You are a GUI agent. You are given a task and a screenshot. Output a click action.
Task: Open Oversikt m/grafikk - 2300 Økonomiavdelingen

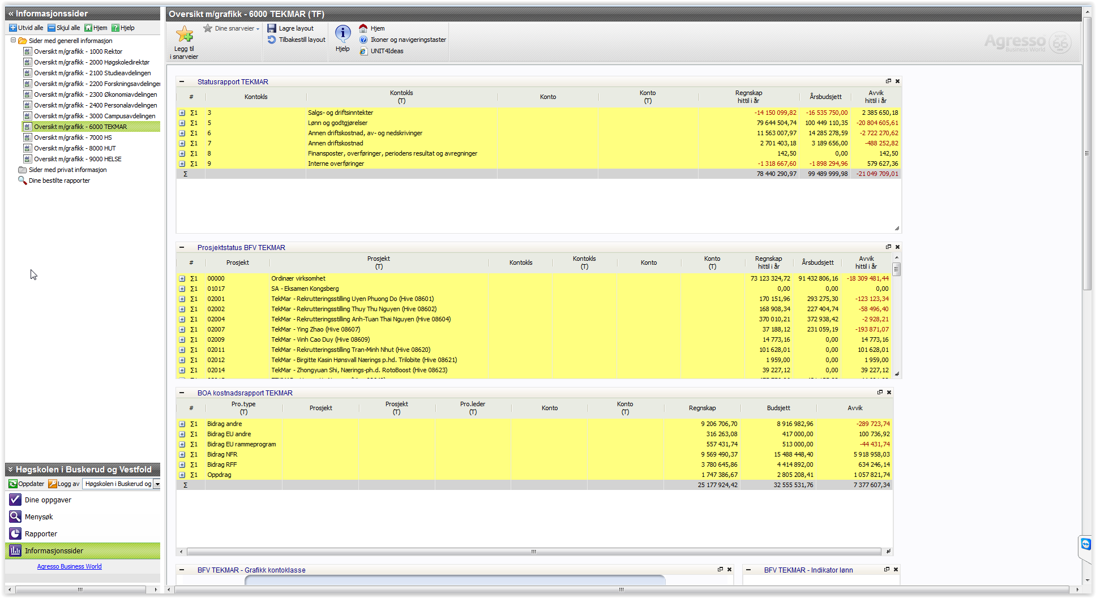click(x=95, y=94)
